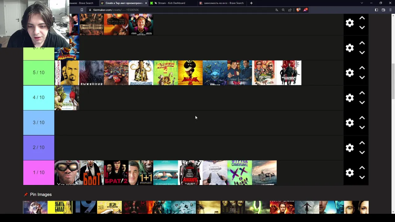
Task: Select the Хардкор poster in 1 / 10
Action: [215, 173]
